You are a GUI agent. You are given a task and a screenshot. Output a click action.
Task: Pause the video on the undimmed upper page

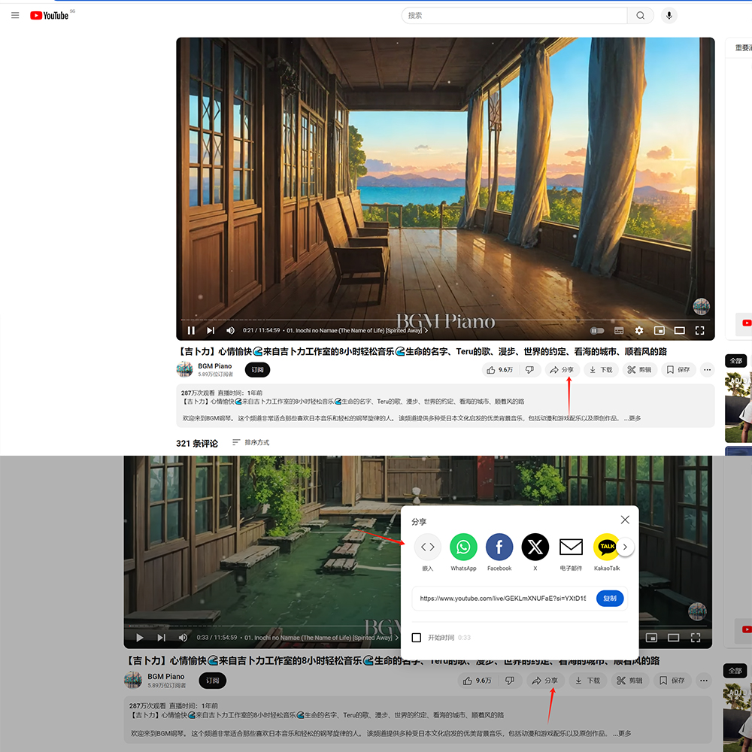tap(191, 330)
